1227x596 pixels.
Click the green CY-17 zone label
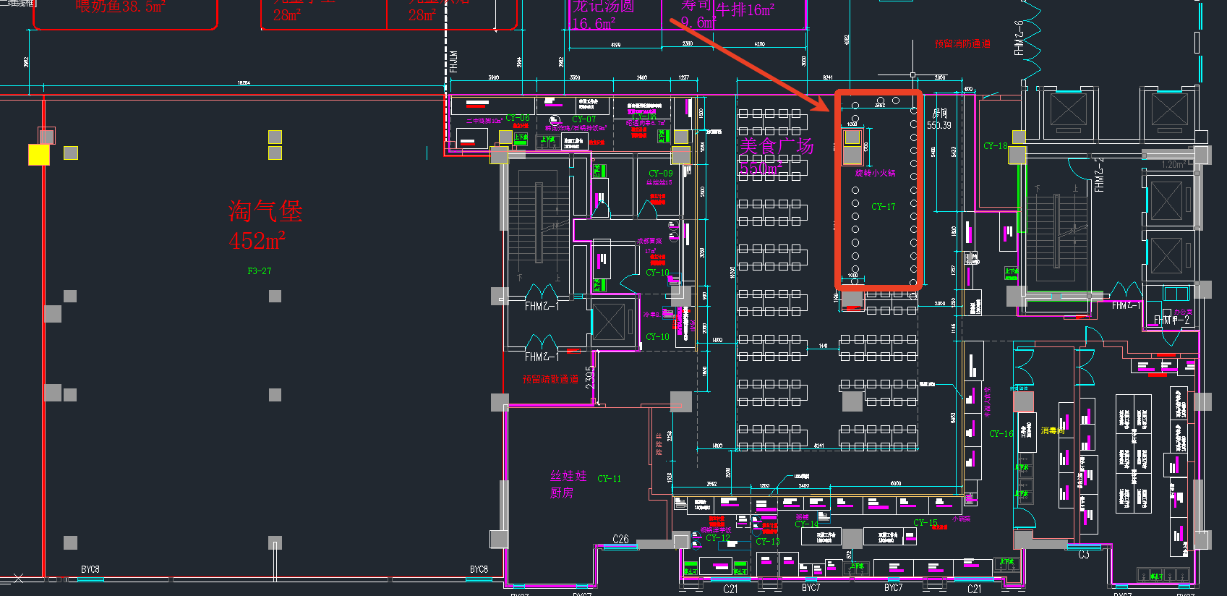(x=883, y=207)
